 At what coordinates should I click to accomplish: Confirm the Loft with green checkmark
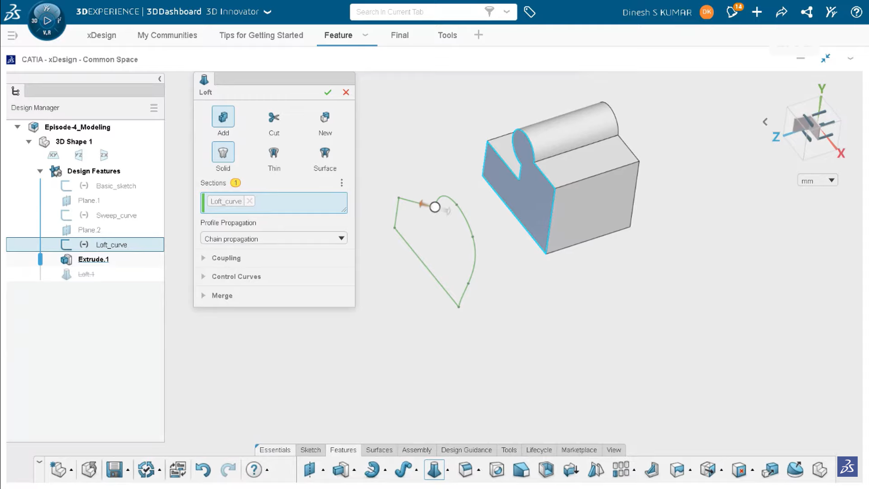click(328, 92)
